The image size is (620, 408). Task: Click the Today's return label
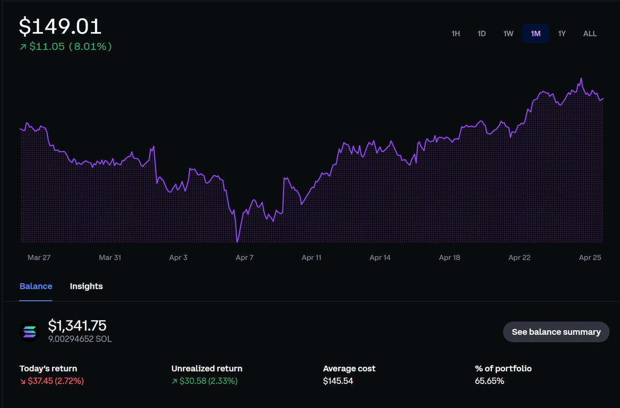(48, 368)
